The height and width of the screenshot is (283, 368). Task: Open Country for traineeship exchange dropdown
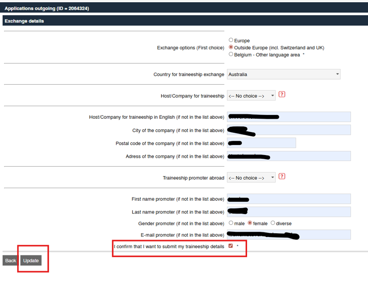tap(283, 74)
